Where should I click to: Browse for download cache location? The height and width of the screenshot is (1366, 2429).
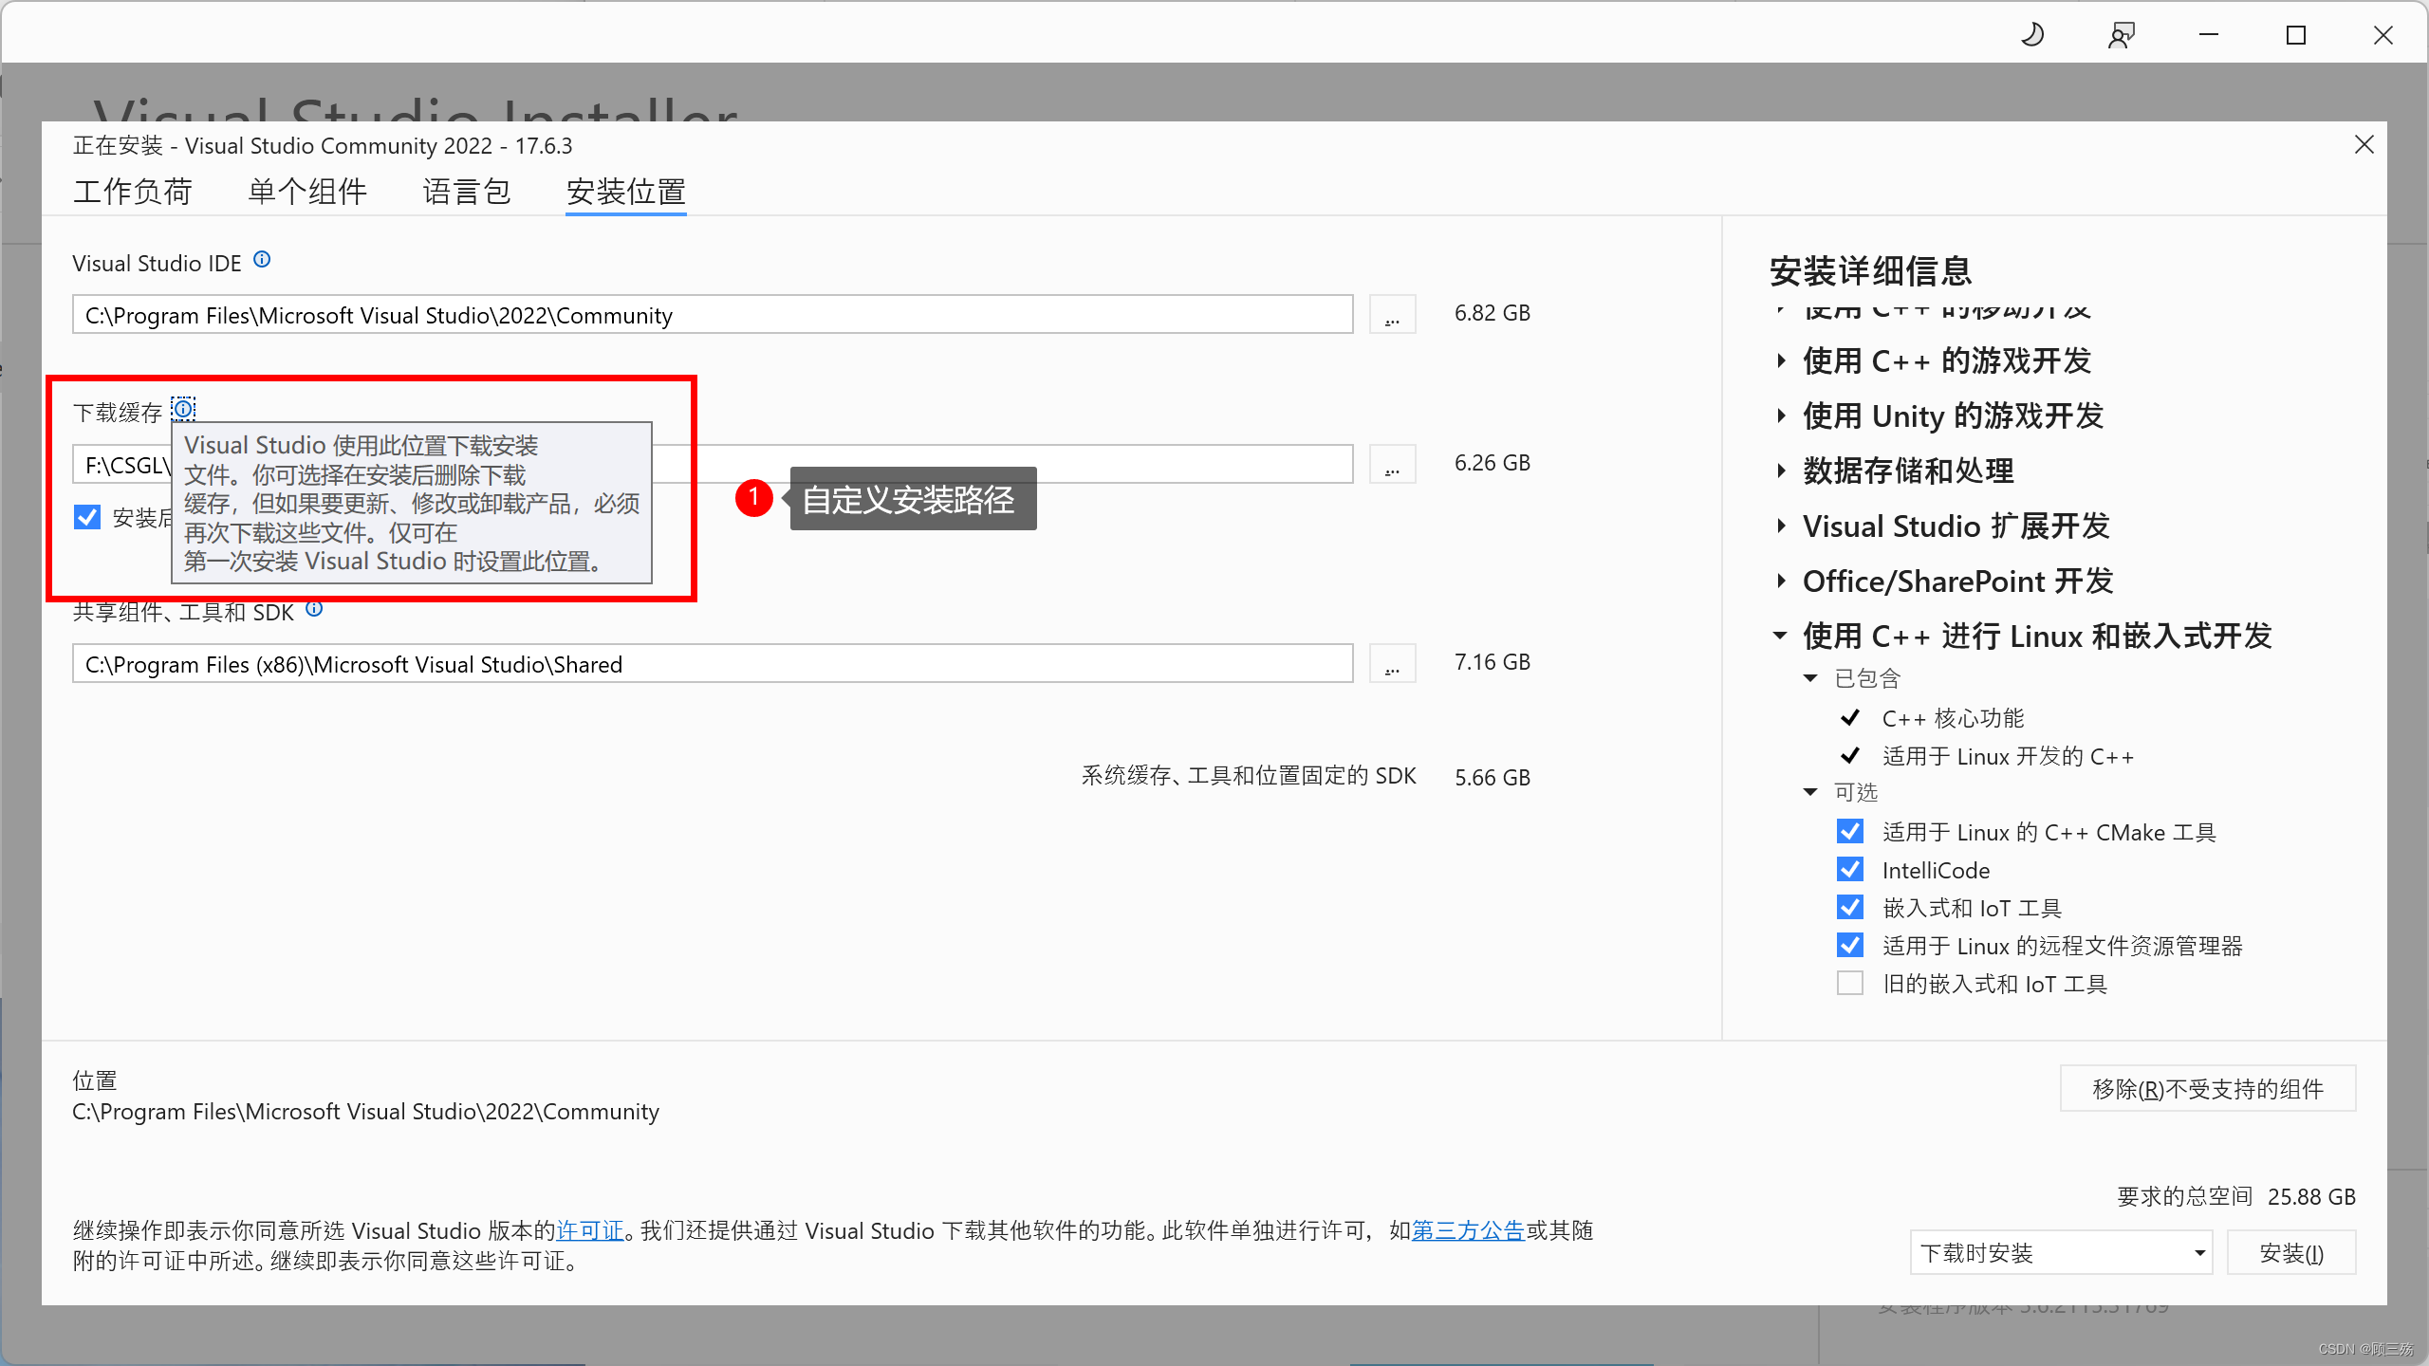point(1391,463)
